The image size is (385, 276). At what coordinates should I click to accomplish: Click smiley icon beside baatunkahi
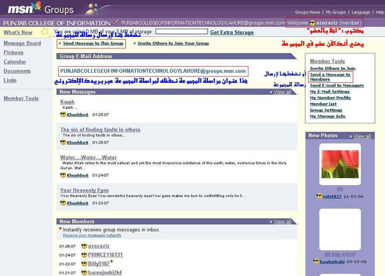(316, 261)
